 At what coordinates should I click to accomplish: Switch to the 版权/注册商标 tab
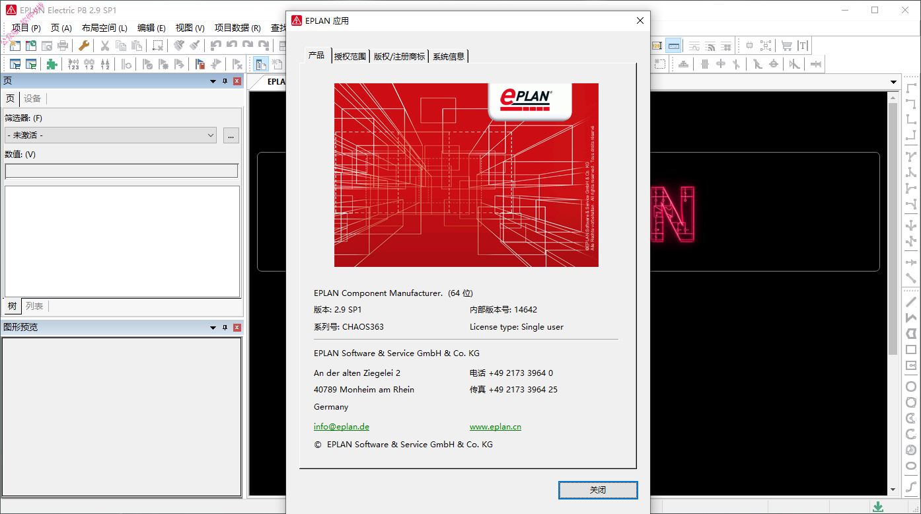pyautogui.click(x=399, y=56)
